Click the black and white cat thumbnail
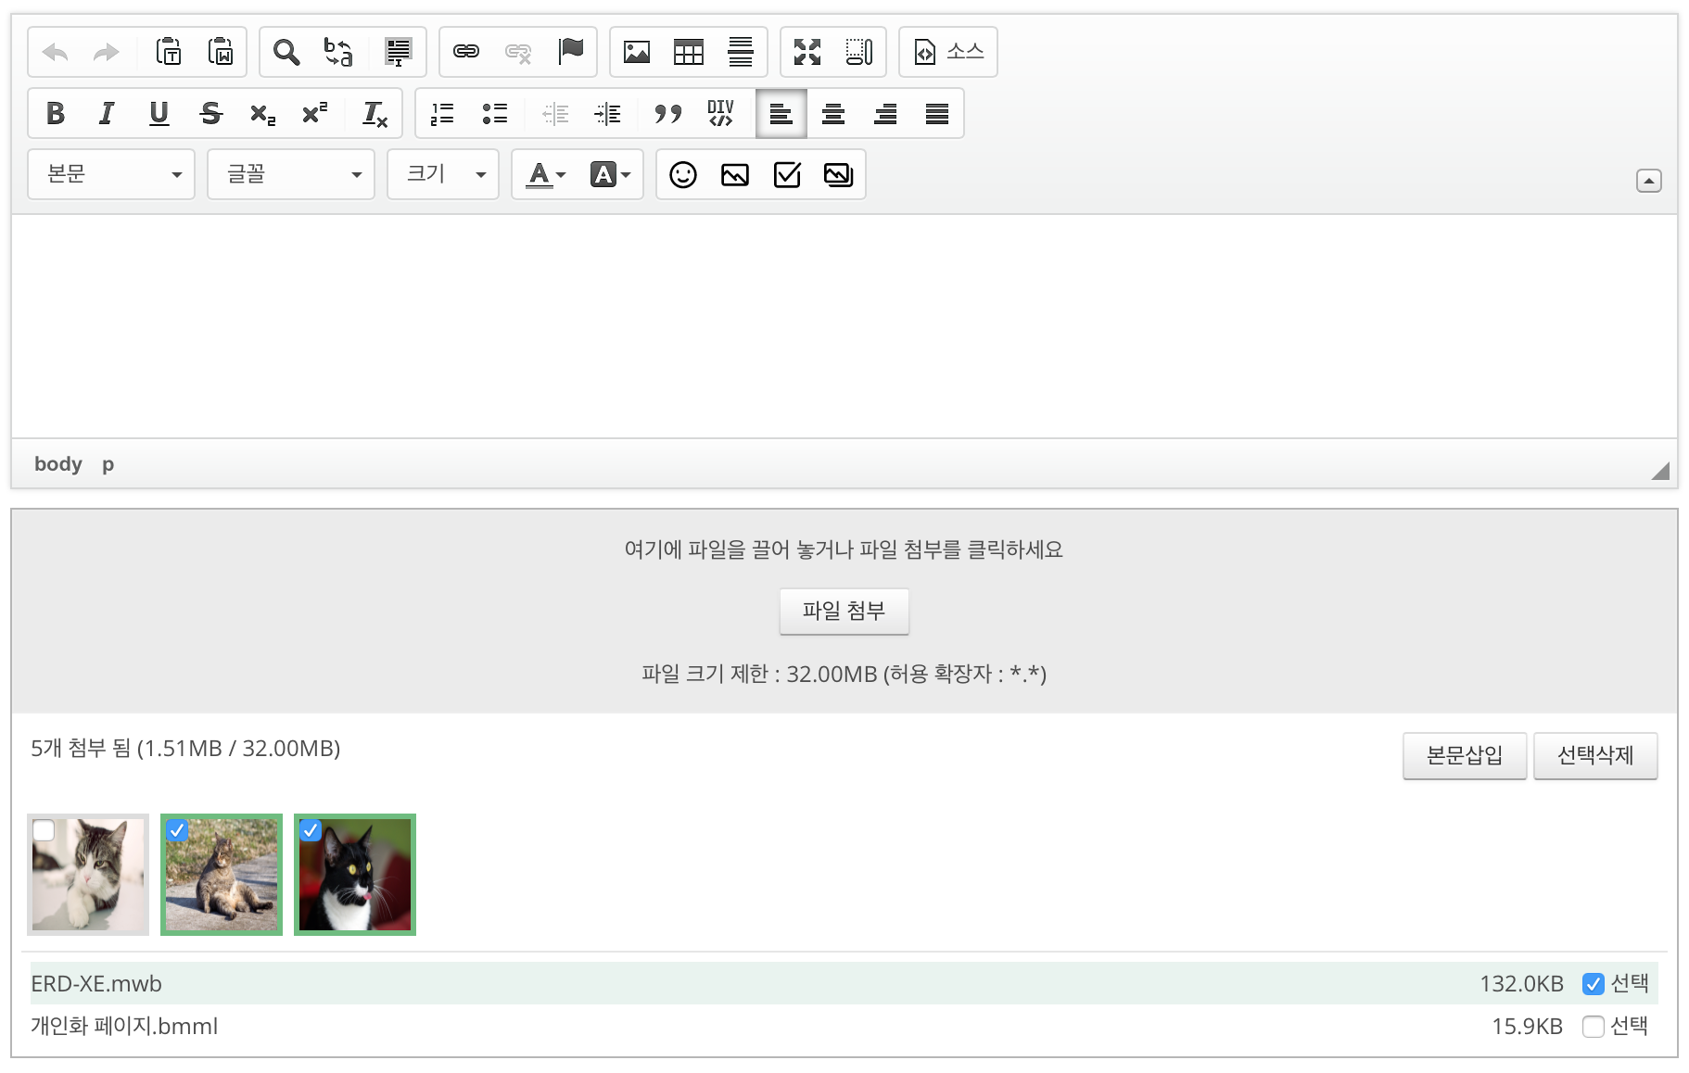The width and height of the screenshot is (1689, 1073). 355,876
